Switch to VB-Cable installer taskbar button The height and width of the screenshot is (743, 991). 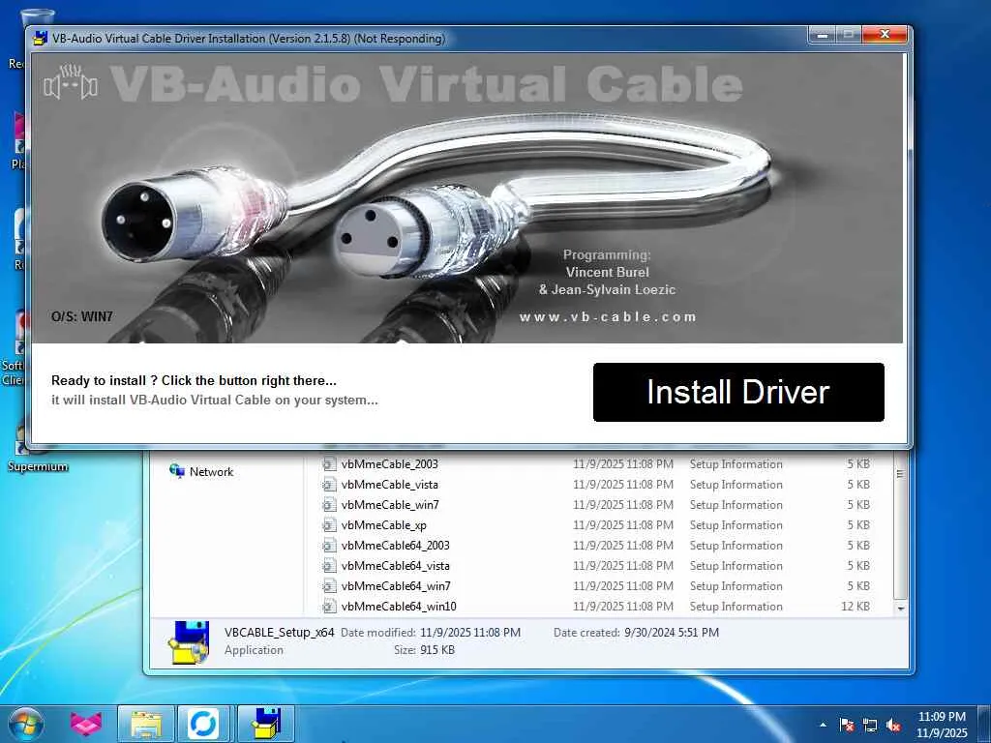point(265,724)
